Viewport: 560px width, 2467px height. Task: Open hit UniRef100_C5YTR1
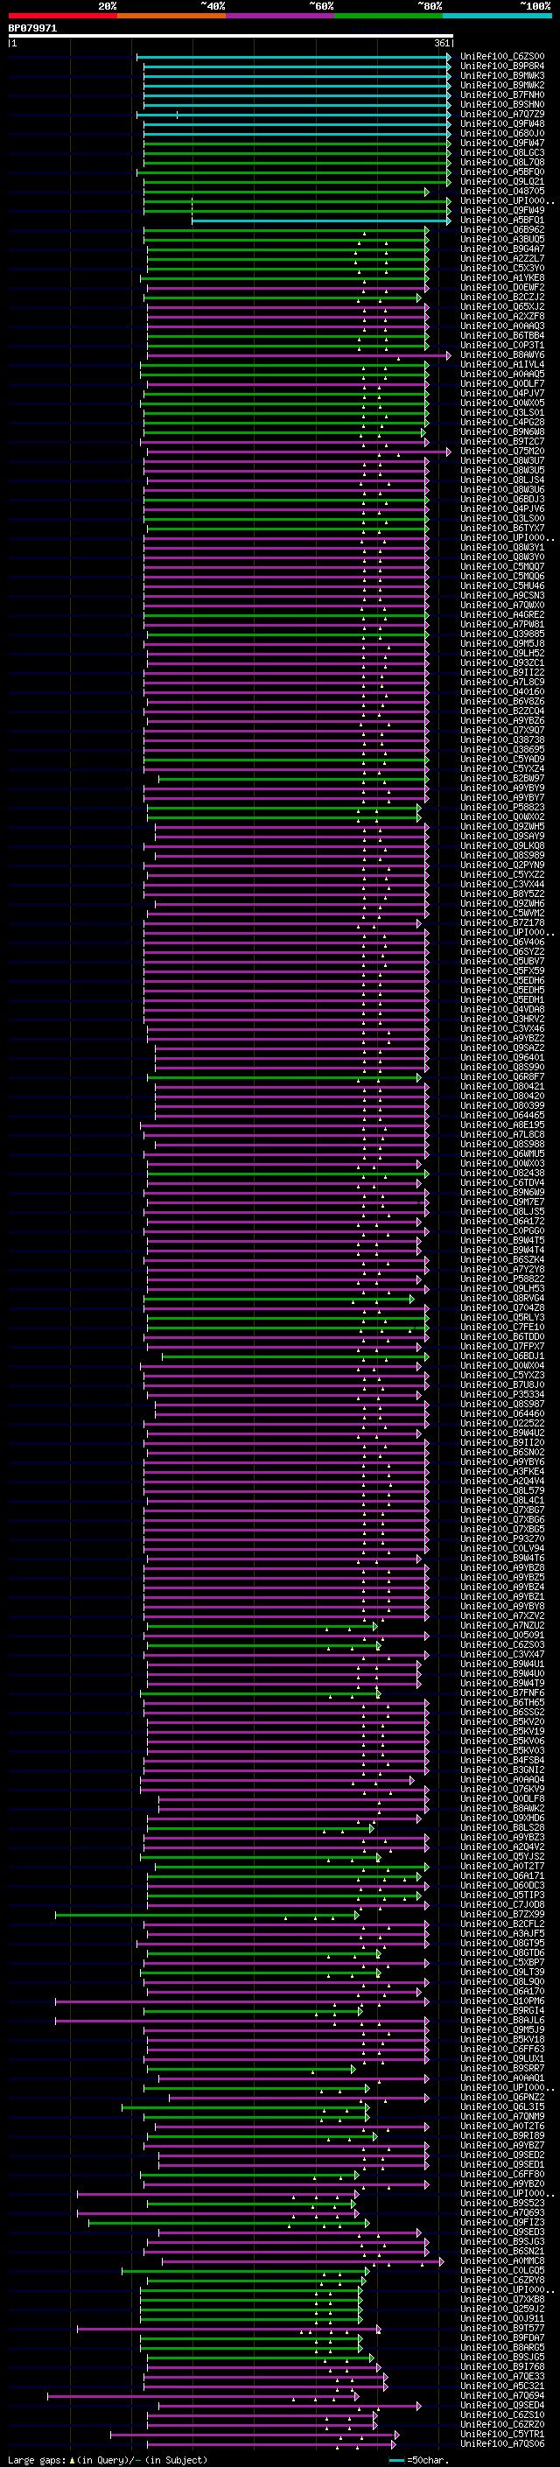tap(502, 2434)
